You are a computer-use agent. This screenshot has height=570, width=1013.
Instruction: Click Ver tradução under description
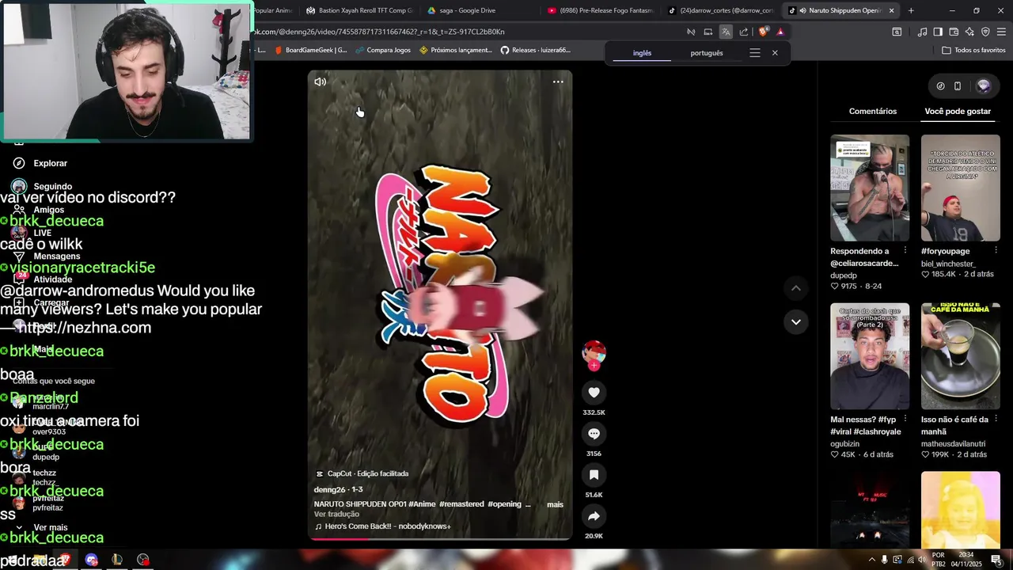pyautogui.click(x=336, y=515)
